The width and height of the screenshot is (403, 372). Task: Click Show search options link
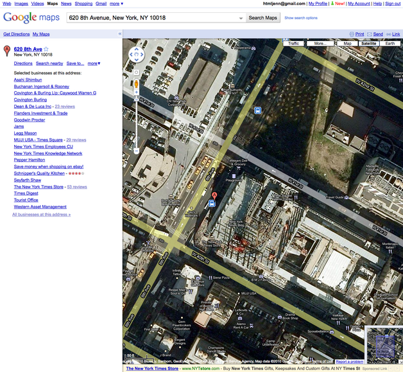coord(301,18)
